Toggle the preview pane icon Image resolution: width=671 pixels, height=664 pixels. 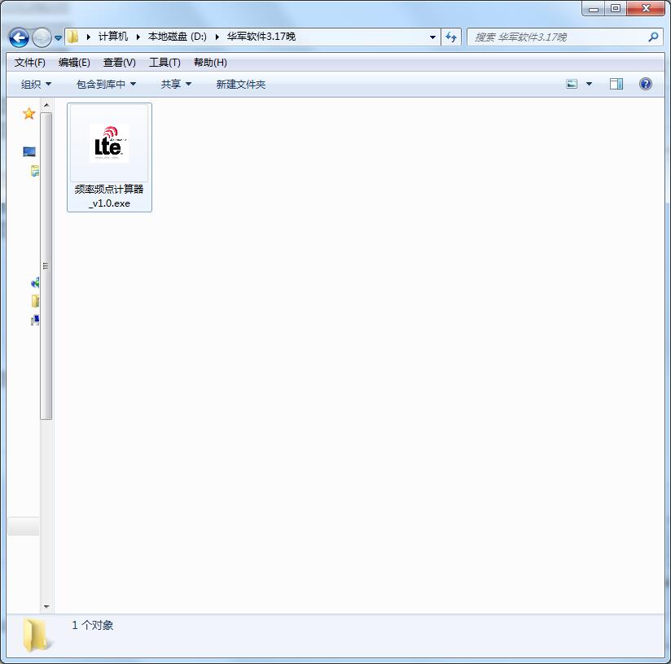[616, 84]
